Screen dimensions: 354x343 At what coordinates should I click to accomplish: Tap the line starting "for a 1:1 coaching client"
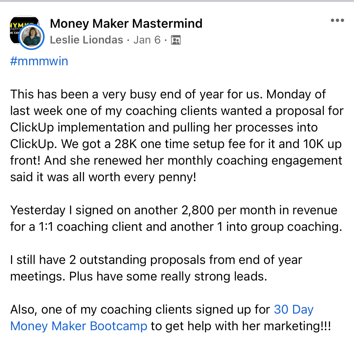point(176,227)
